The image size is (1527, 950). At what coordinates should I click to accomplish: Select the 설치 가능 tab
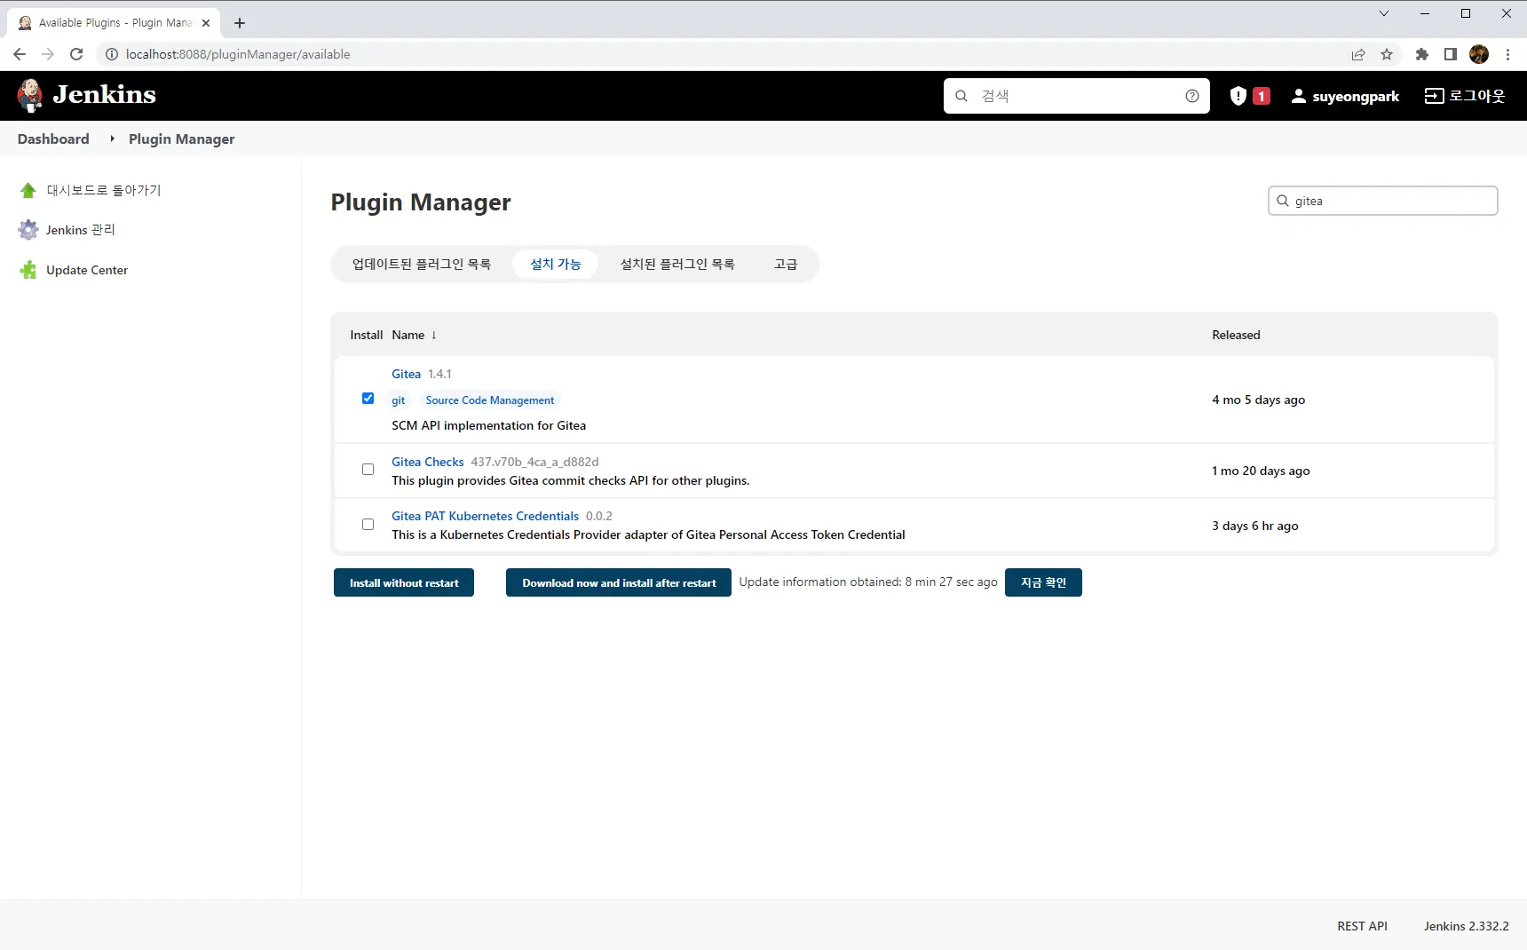tap(556, 264)
